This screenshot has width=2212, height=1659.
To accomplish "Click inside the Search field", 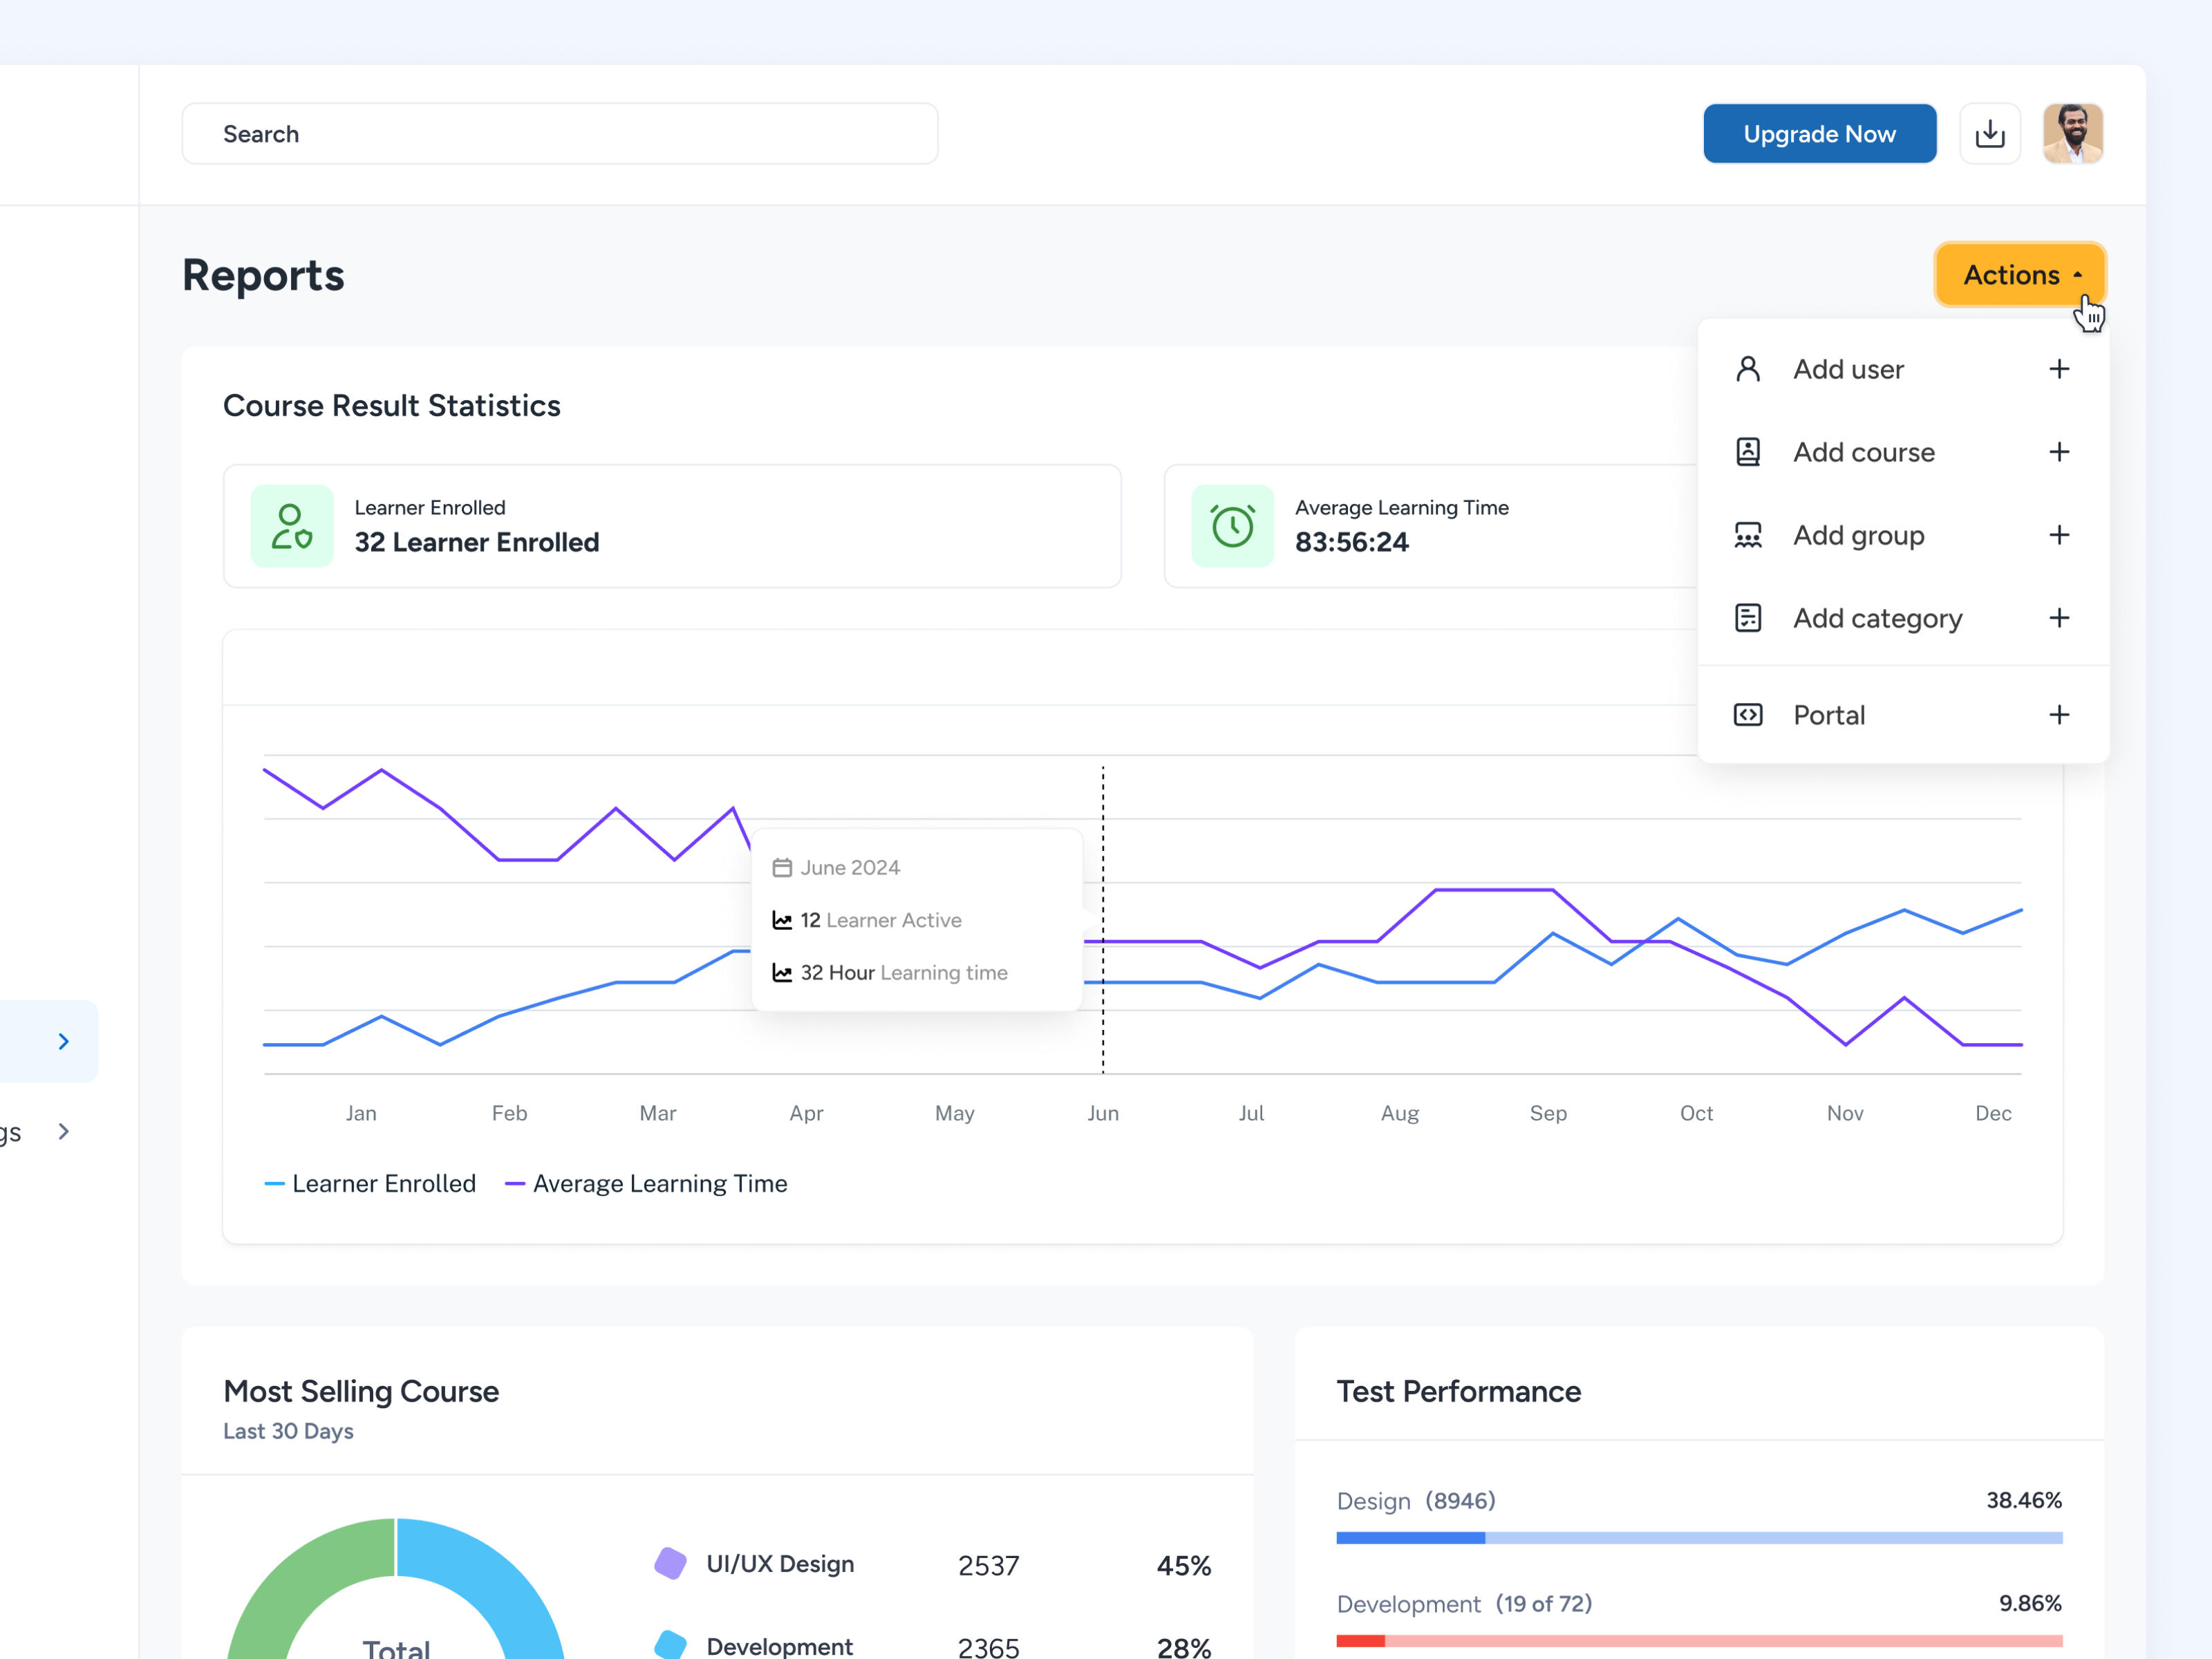I will pos(560,133).
